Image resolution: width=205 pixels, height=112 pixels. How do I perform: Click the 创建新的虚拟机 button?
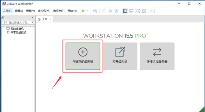83,56
